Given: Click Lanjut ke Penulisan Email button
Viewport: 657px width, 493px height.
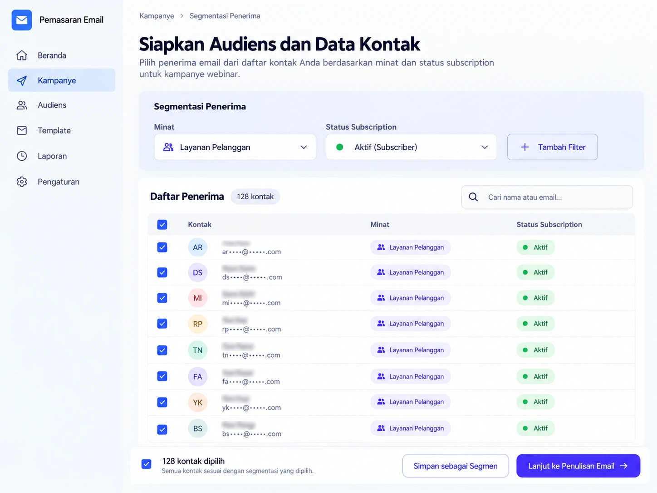Looking at the screenshot, I should tap(578, 466).
